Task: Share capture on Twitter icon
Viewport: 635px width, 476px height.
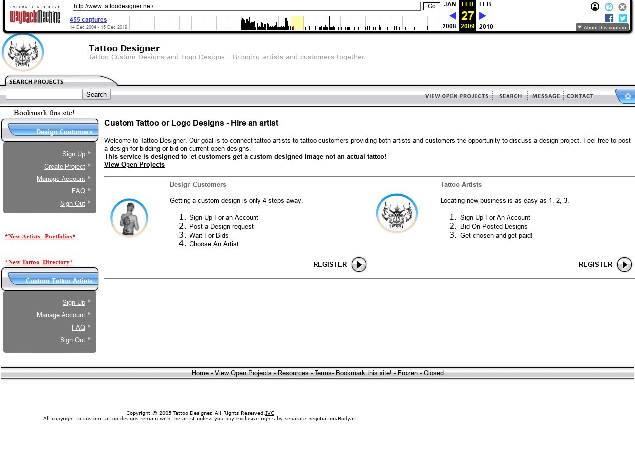Action: point(622,18)
